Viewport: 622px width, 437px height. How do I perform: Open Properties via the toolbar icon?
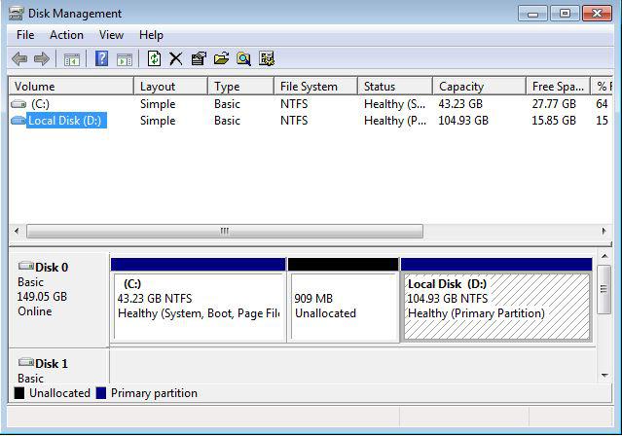click(x=199, y=59)
